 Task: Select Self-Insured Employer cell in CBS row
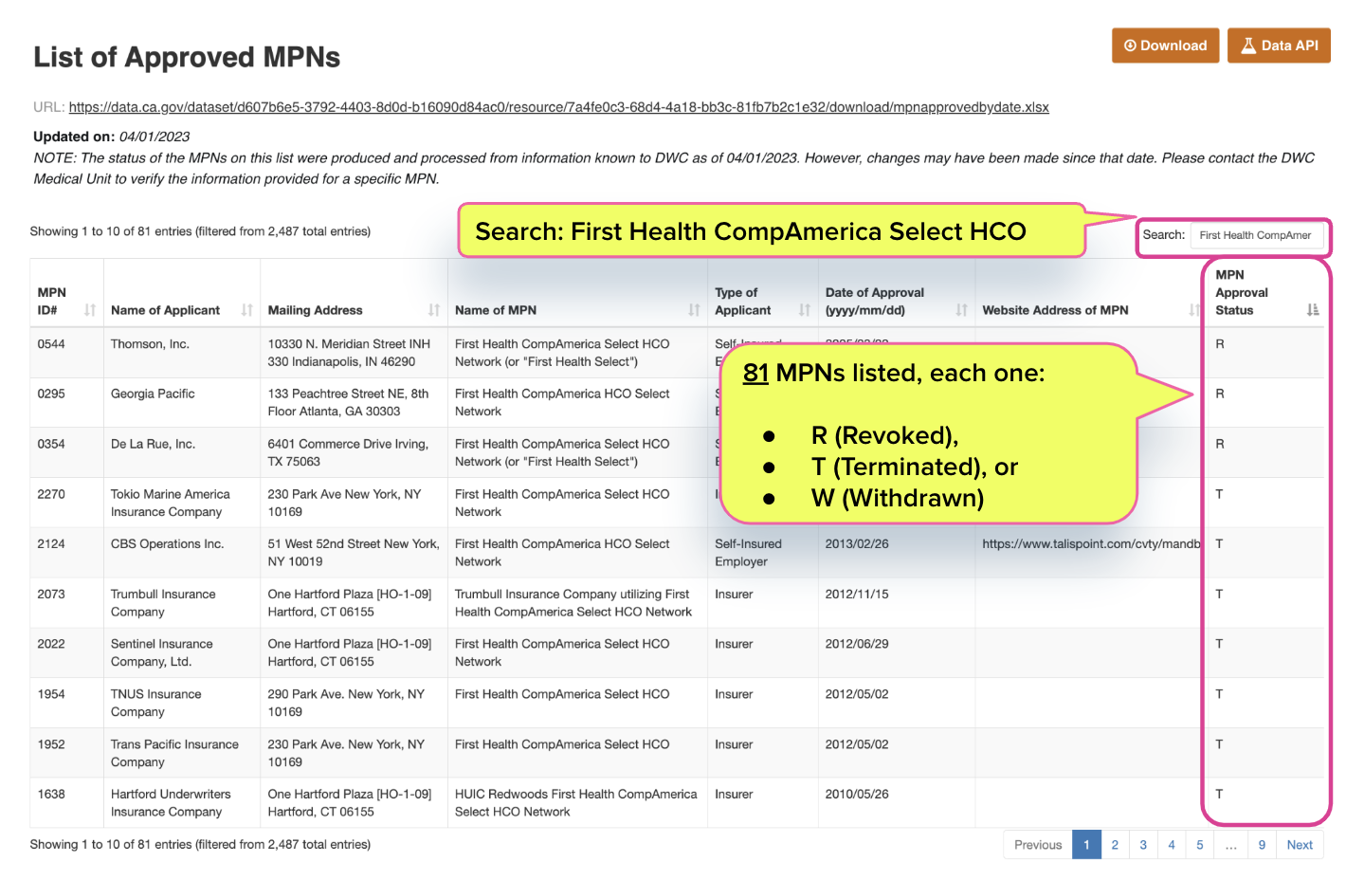point(762,553)
